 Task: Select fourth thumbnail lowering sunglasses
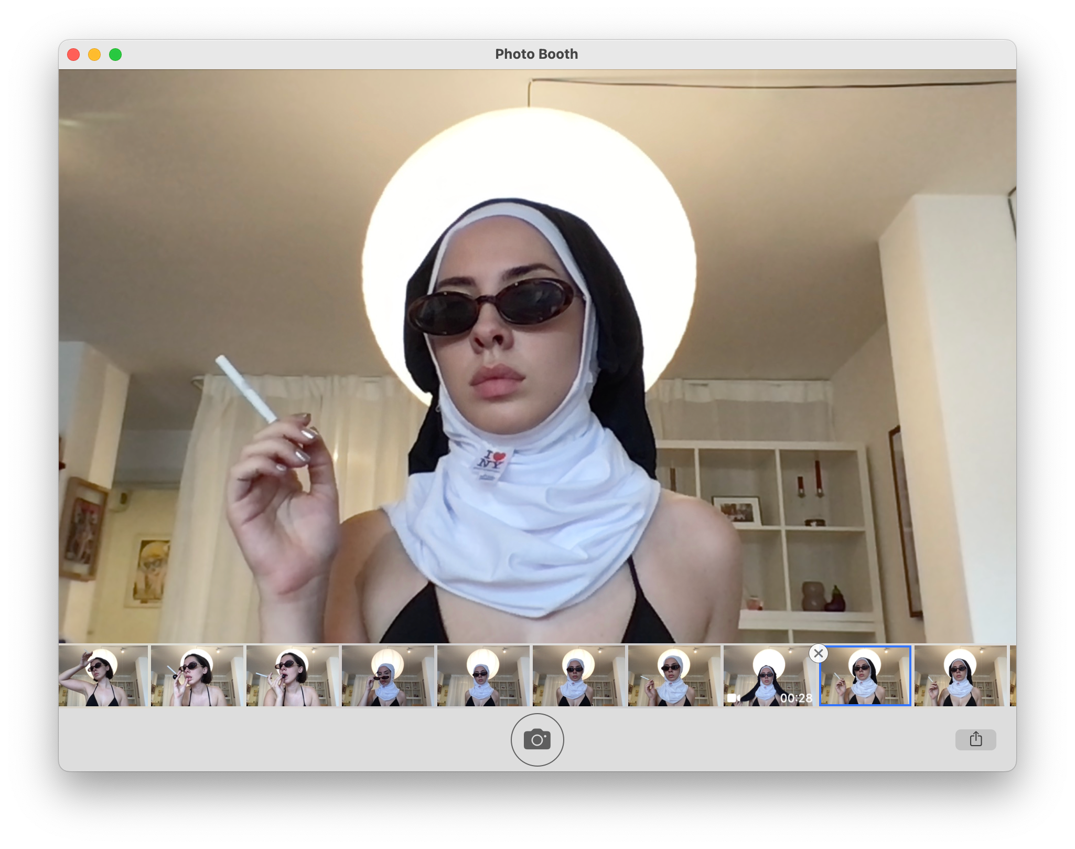pyautogui.click(x=388, y=676)
